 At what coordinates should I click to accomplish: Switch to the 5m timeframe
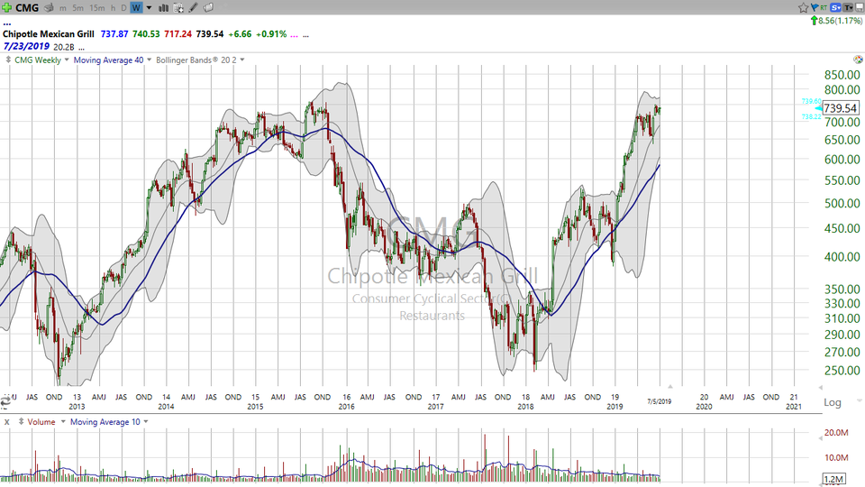[x=77, y=8]
